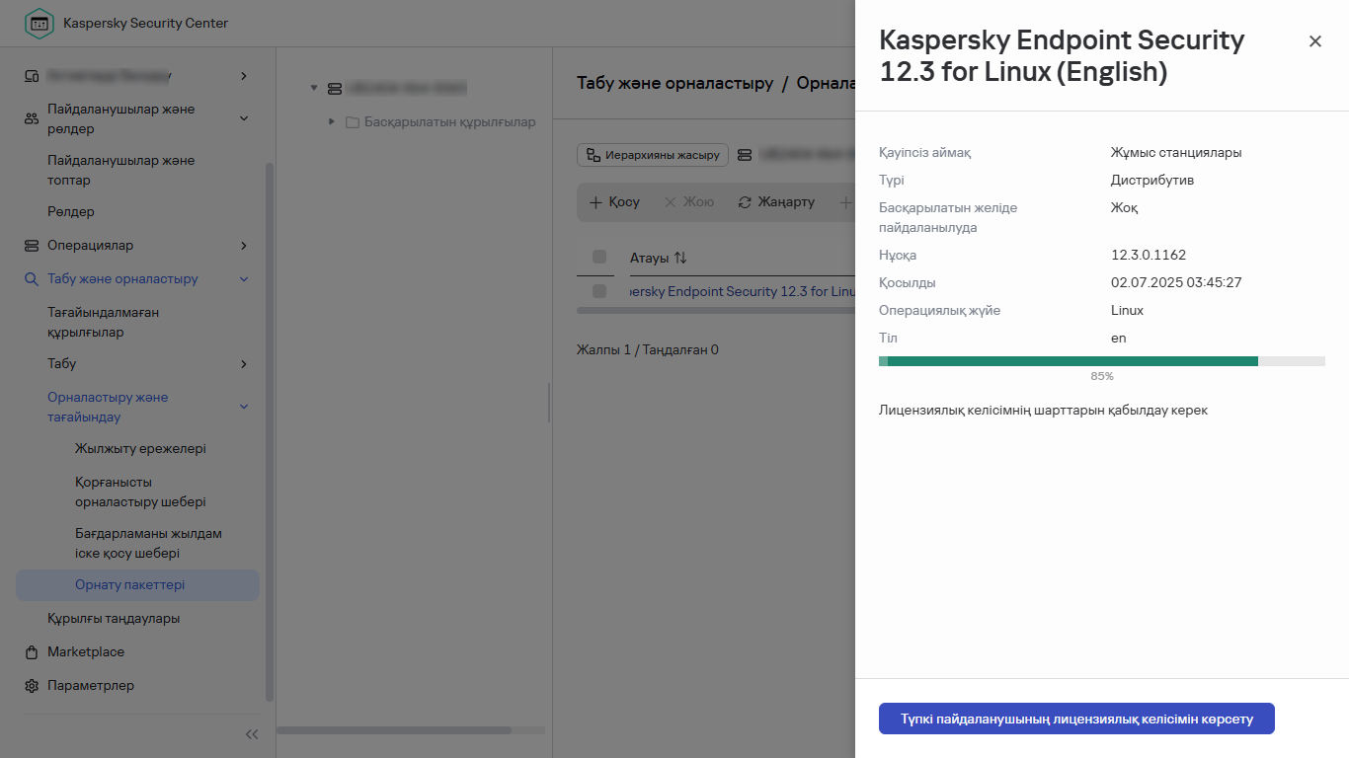Image resolution: width=1349 pixels, height=758 pixels.
Task: Show the end user license agreement
Action: [1075, 719]
